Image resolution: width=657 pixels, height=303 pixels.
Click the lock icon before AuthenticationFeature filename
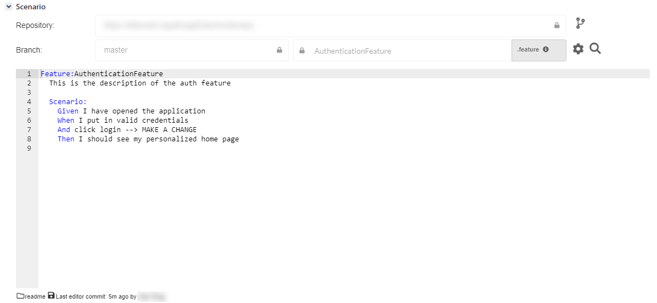302,51
